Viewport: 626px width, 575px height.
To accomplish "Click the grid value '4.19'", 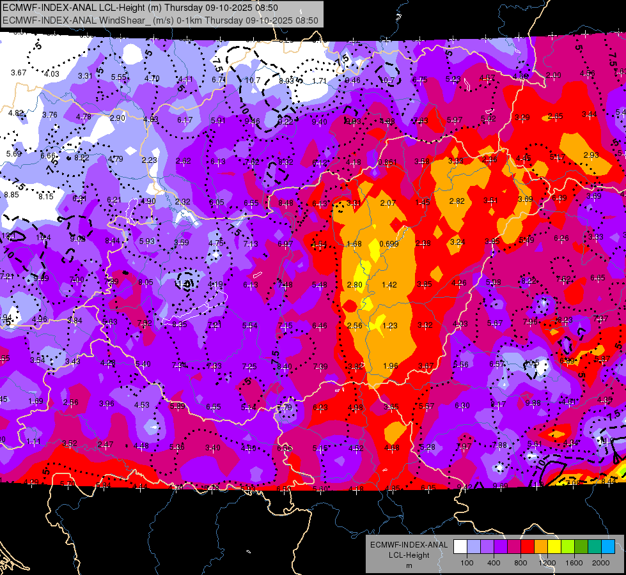I will click(215, 284).
